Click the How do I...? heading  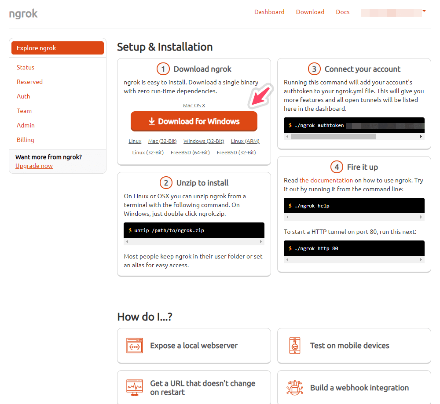(145, 317)
